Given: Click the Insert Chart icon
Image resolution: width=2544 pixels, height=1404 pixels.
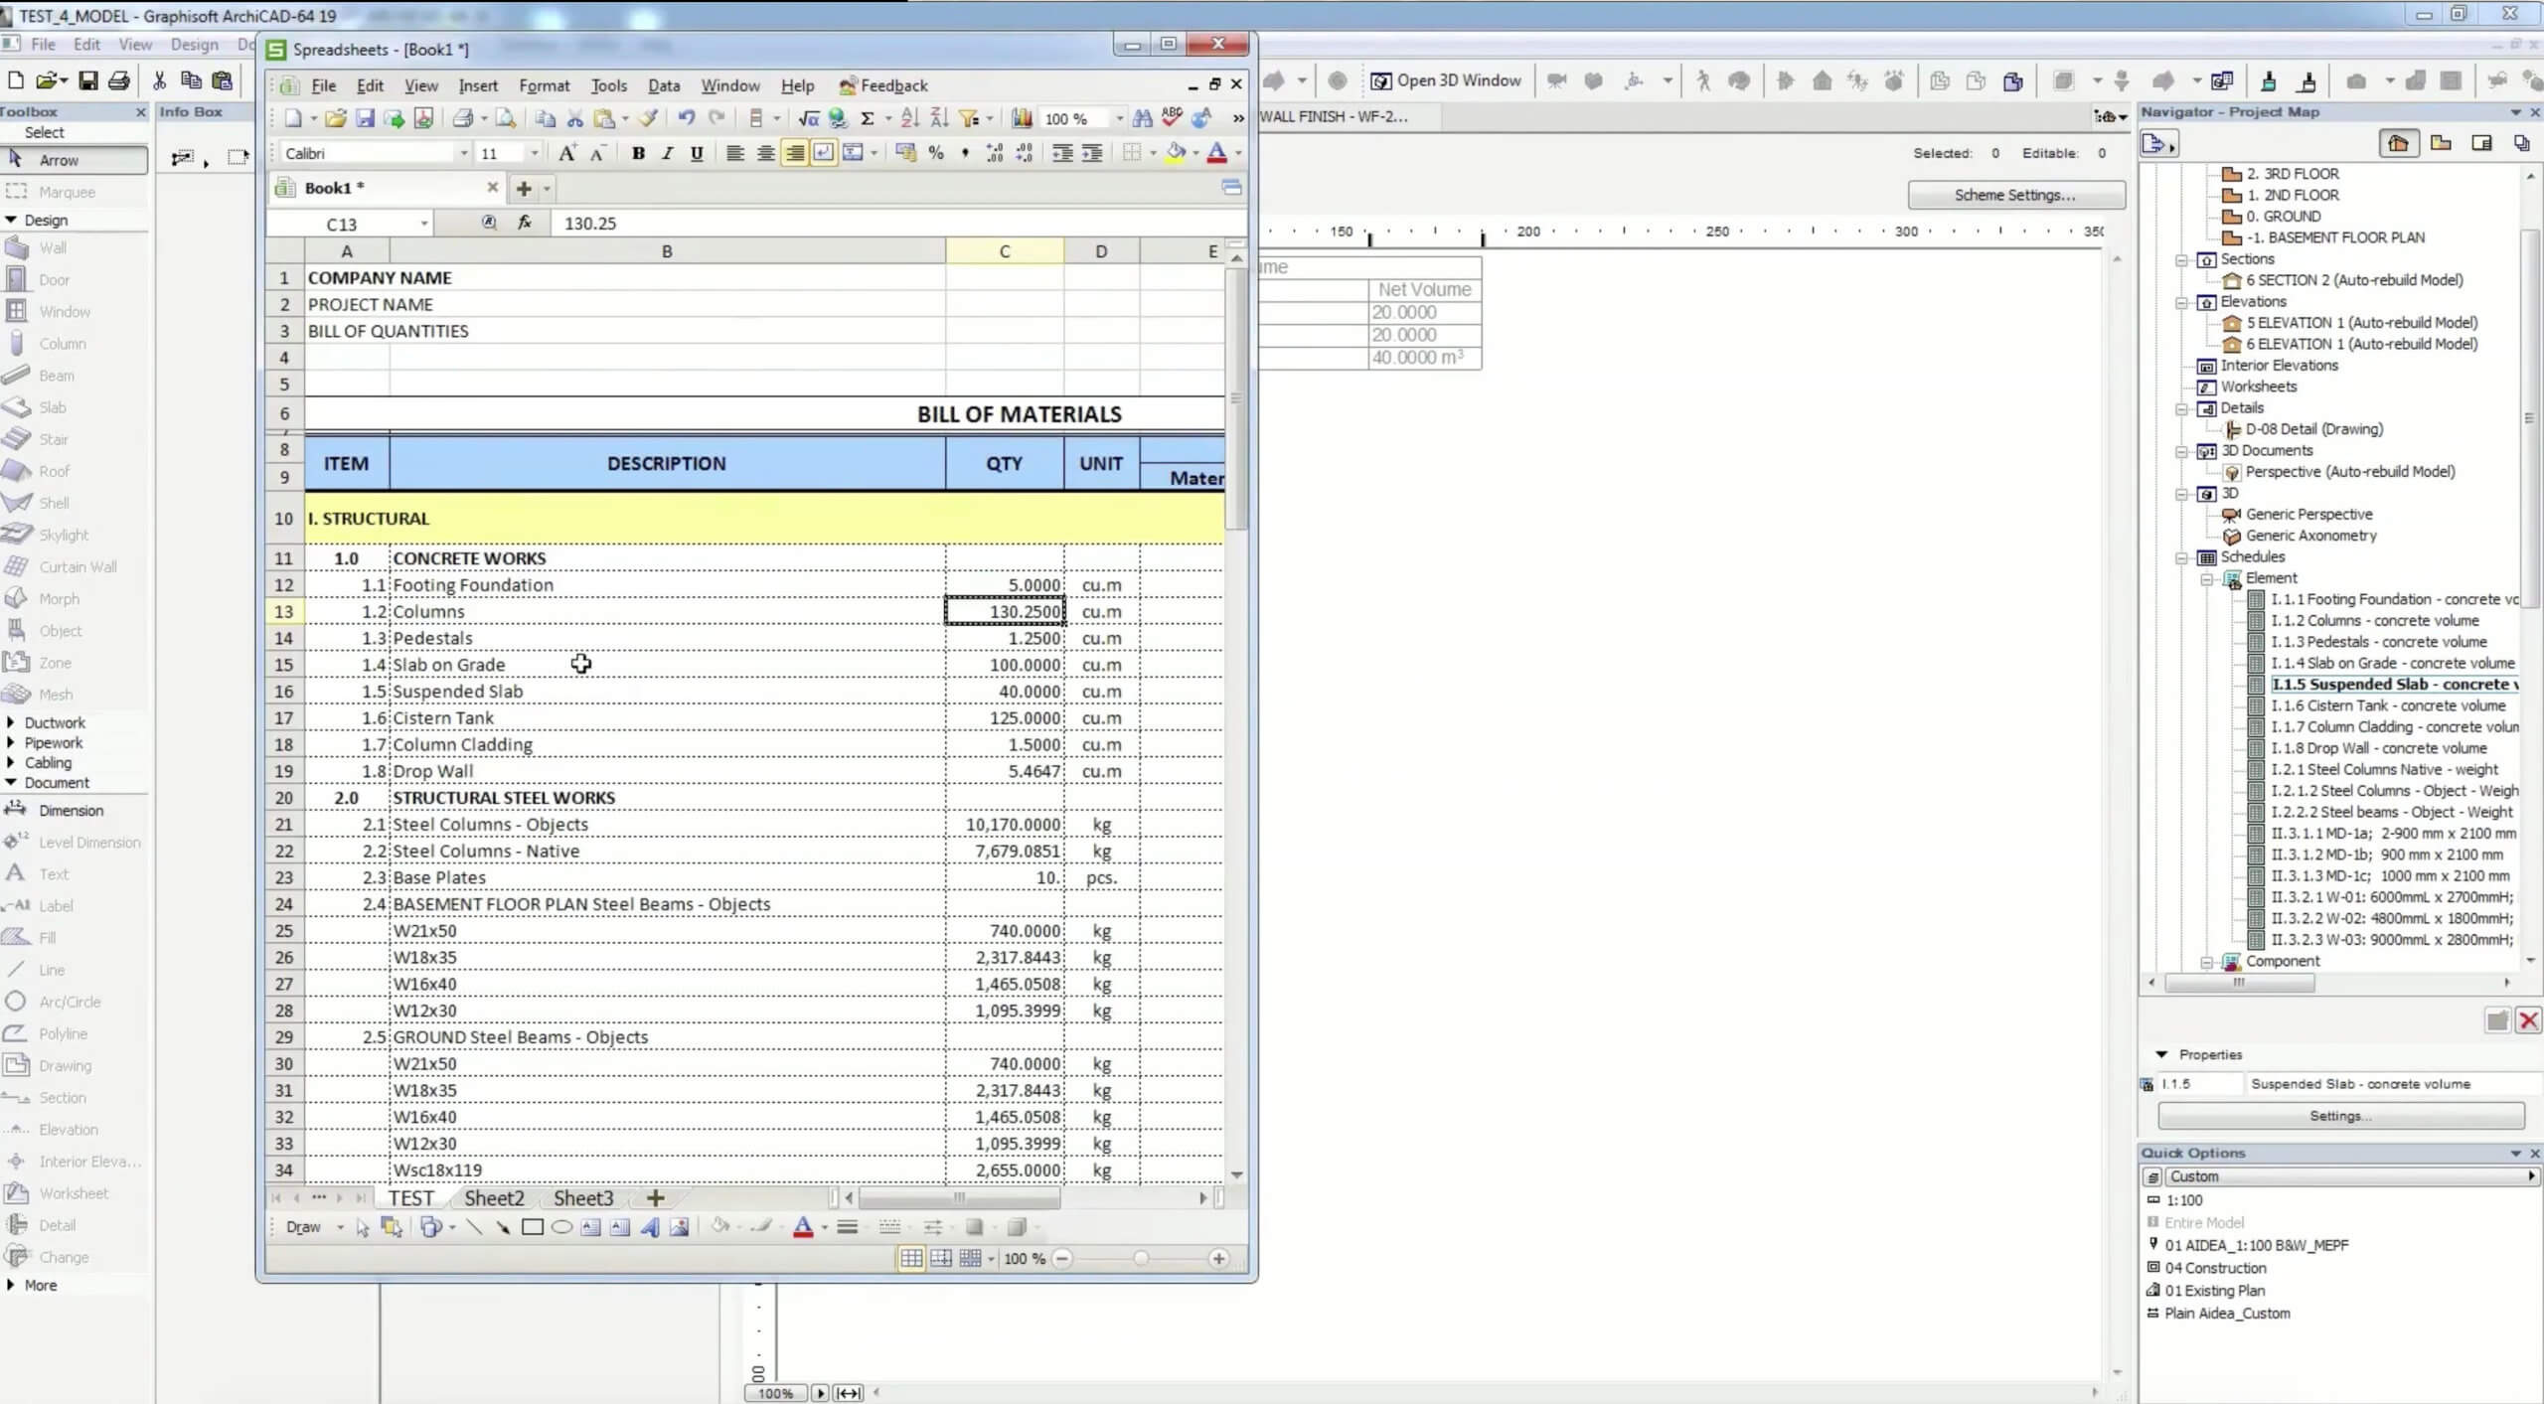Looking at the screenshot, I should 1021,119.
